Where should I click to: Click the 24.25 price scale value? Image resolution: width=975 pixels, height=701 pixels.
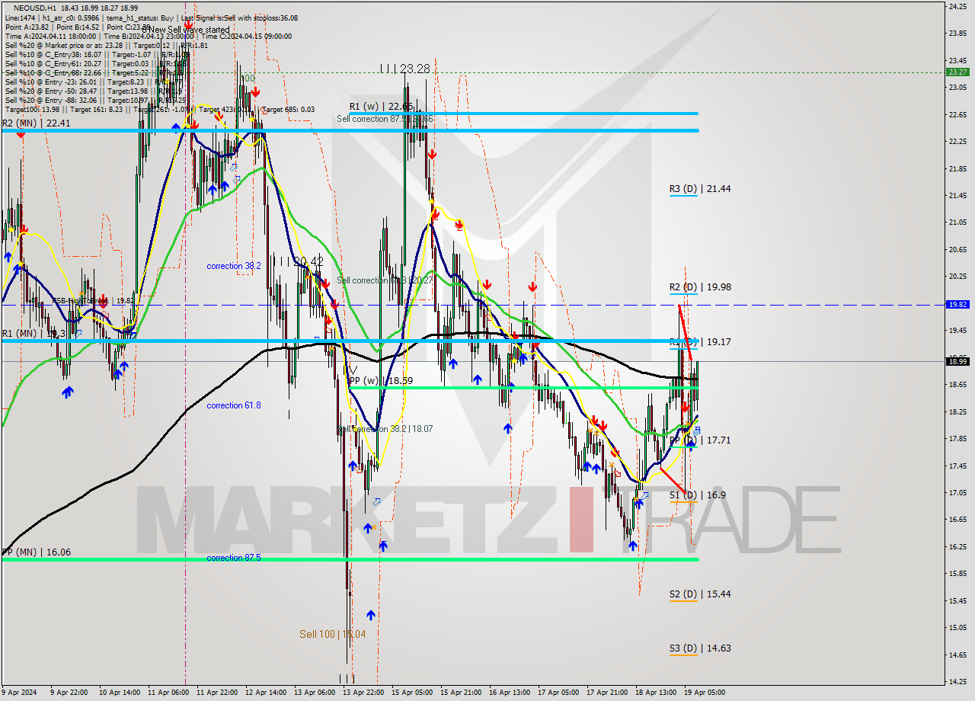tap(957, 6)
